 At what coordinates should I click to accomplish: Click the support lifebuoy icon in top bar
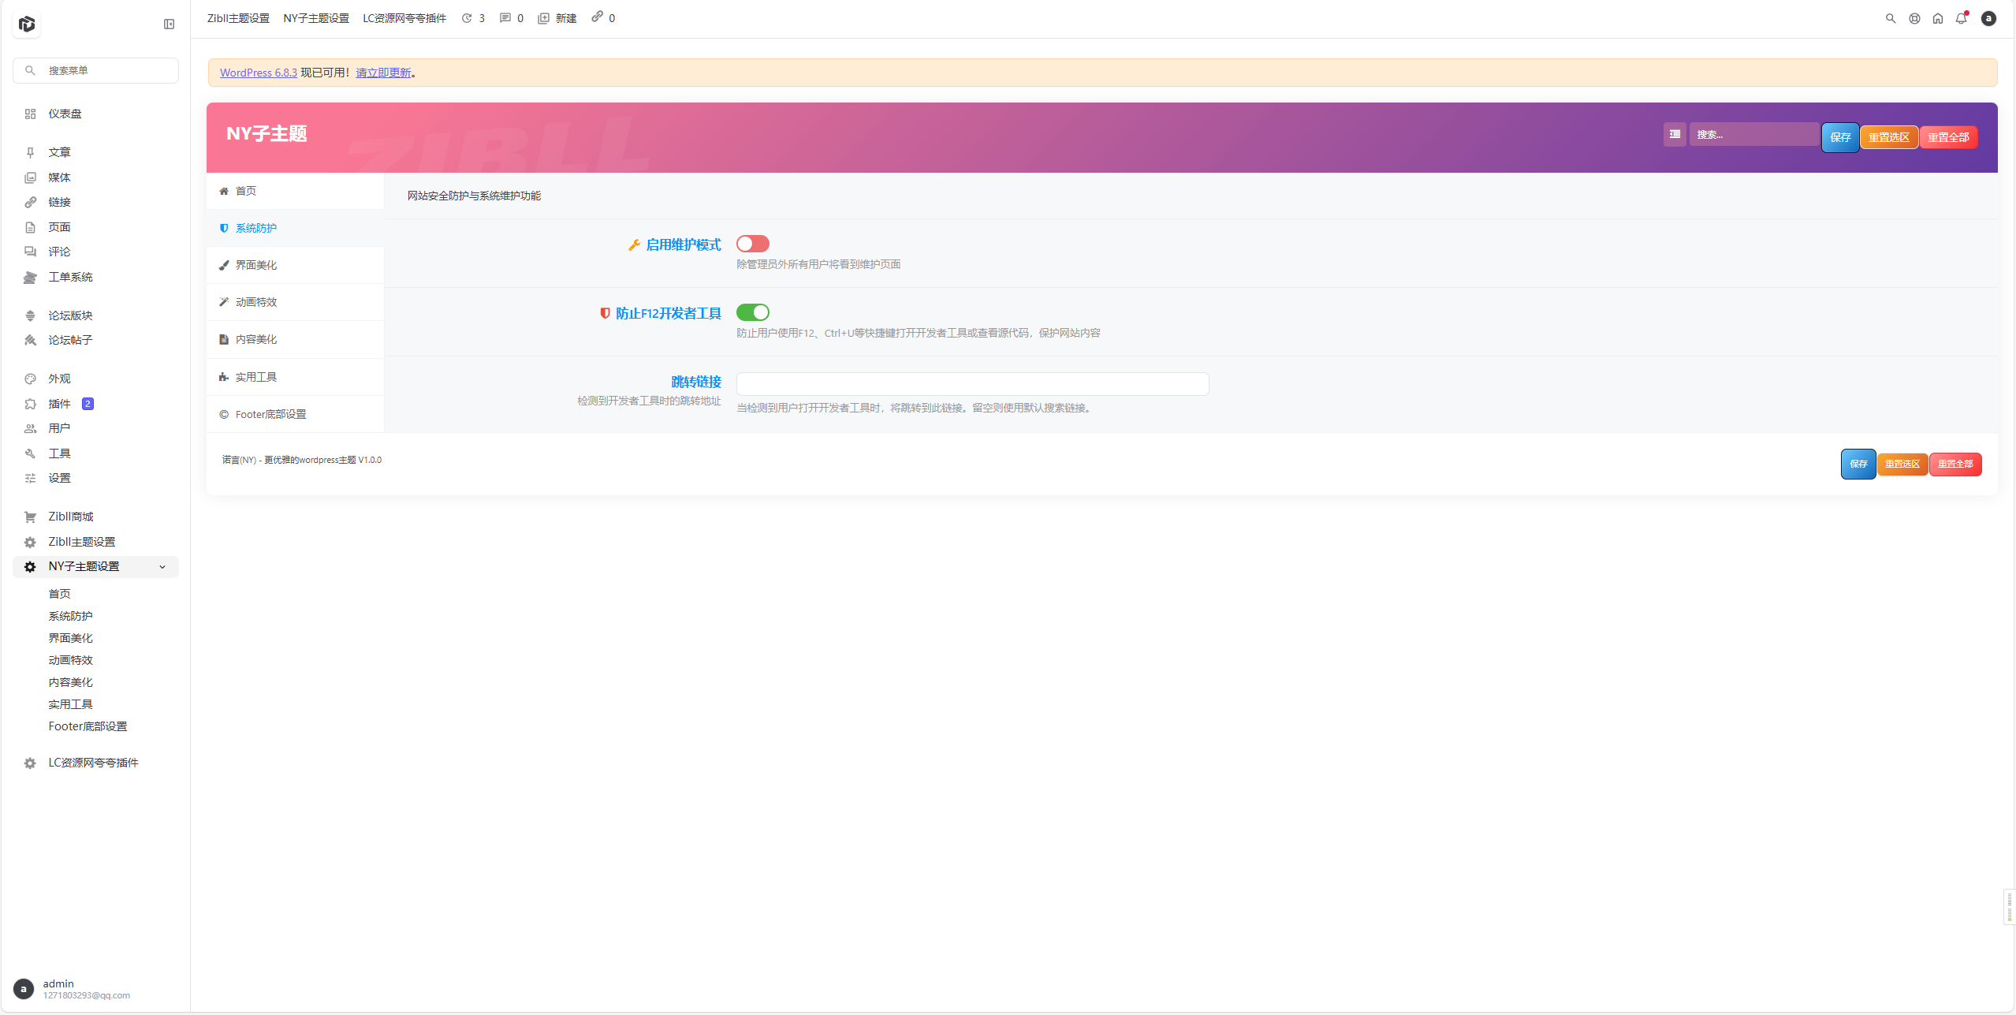(x=1914, y=18)
